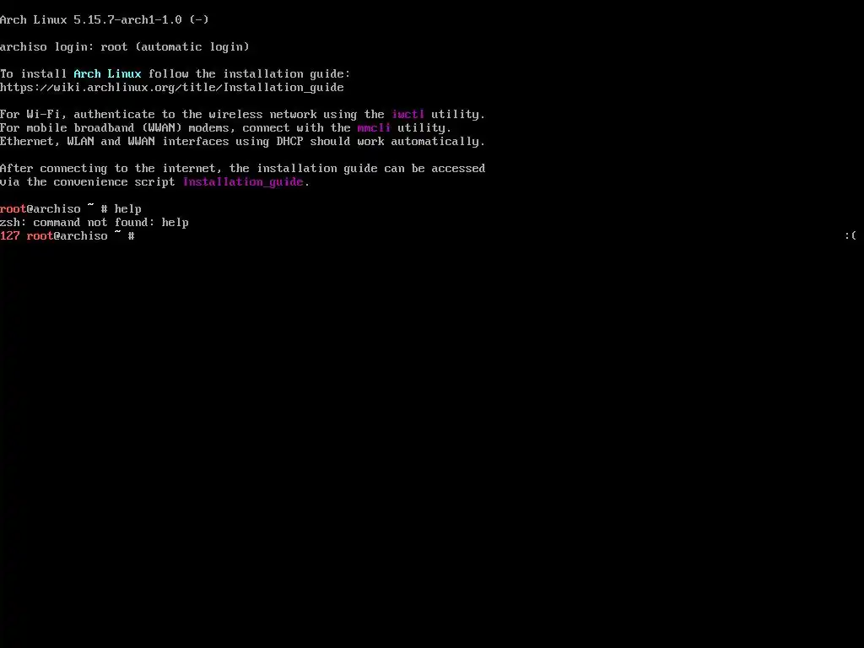
Task: Click the kernel version header line
Action: (x=104, y=20)
